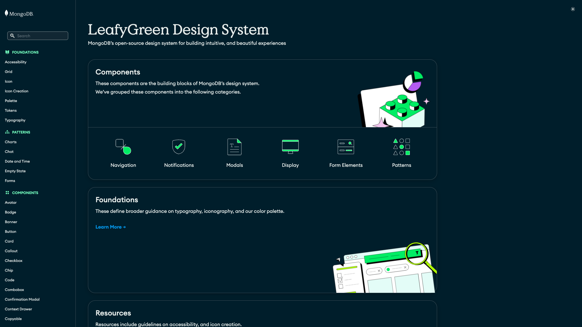
Task: Select the Navigation category icon
Action: [123, 147]
